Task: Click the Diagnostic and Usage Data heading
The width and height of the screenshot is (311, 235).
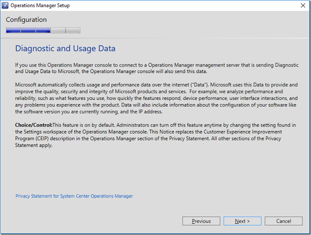Action: click(x=65, y=49)
